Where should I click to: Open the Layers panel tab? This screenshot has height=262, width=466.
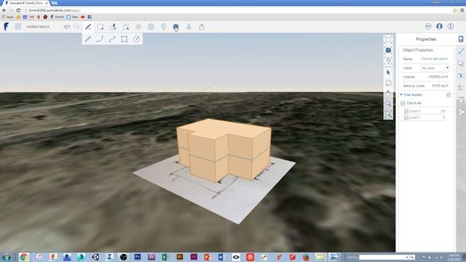tap(461, 63)
